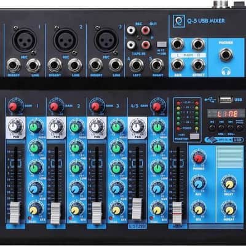
Task: Click the red PHONES level knob
Action: pyautogui.click(x=198, y=157)
